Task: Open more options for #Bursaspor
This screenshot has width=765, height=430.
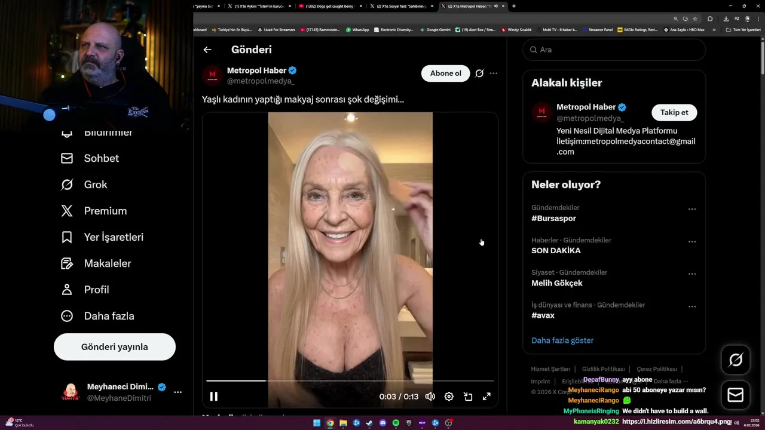Action: click(x=692, y=209)
